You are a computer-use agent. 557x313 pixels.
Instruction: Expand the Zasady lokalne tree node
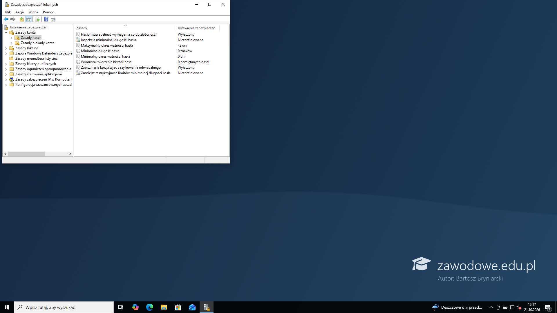pos(6,48)
